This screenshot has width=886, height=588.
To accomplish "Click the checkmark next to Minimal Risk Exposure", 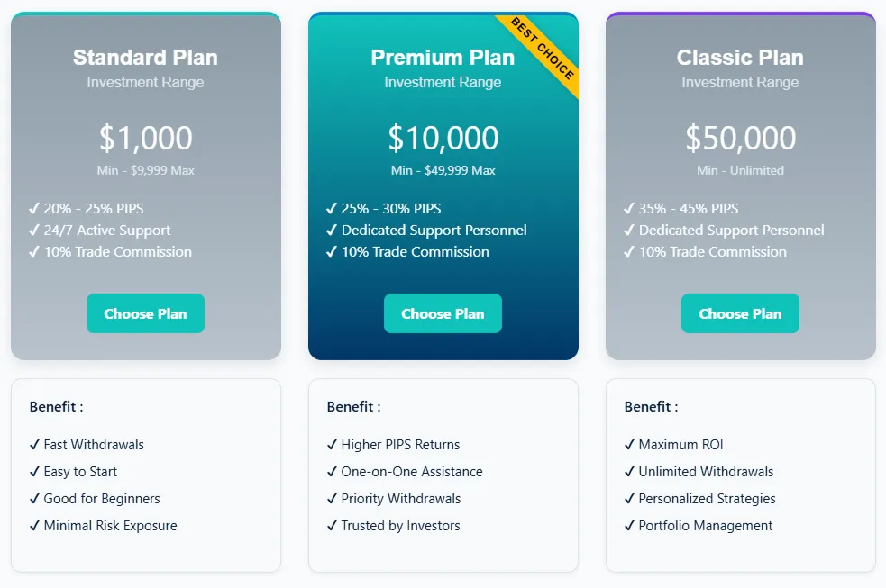I will pyautogui.click(x=35, y=526).
